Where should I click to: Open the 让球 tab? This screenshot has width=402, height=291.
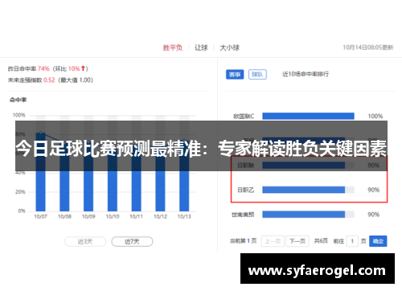[x=201, y=47]
